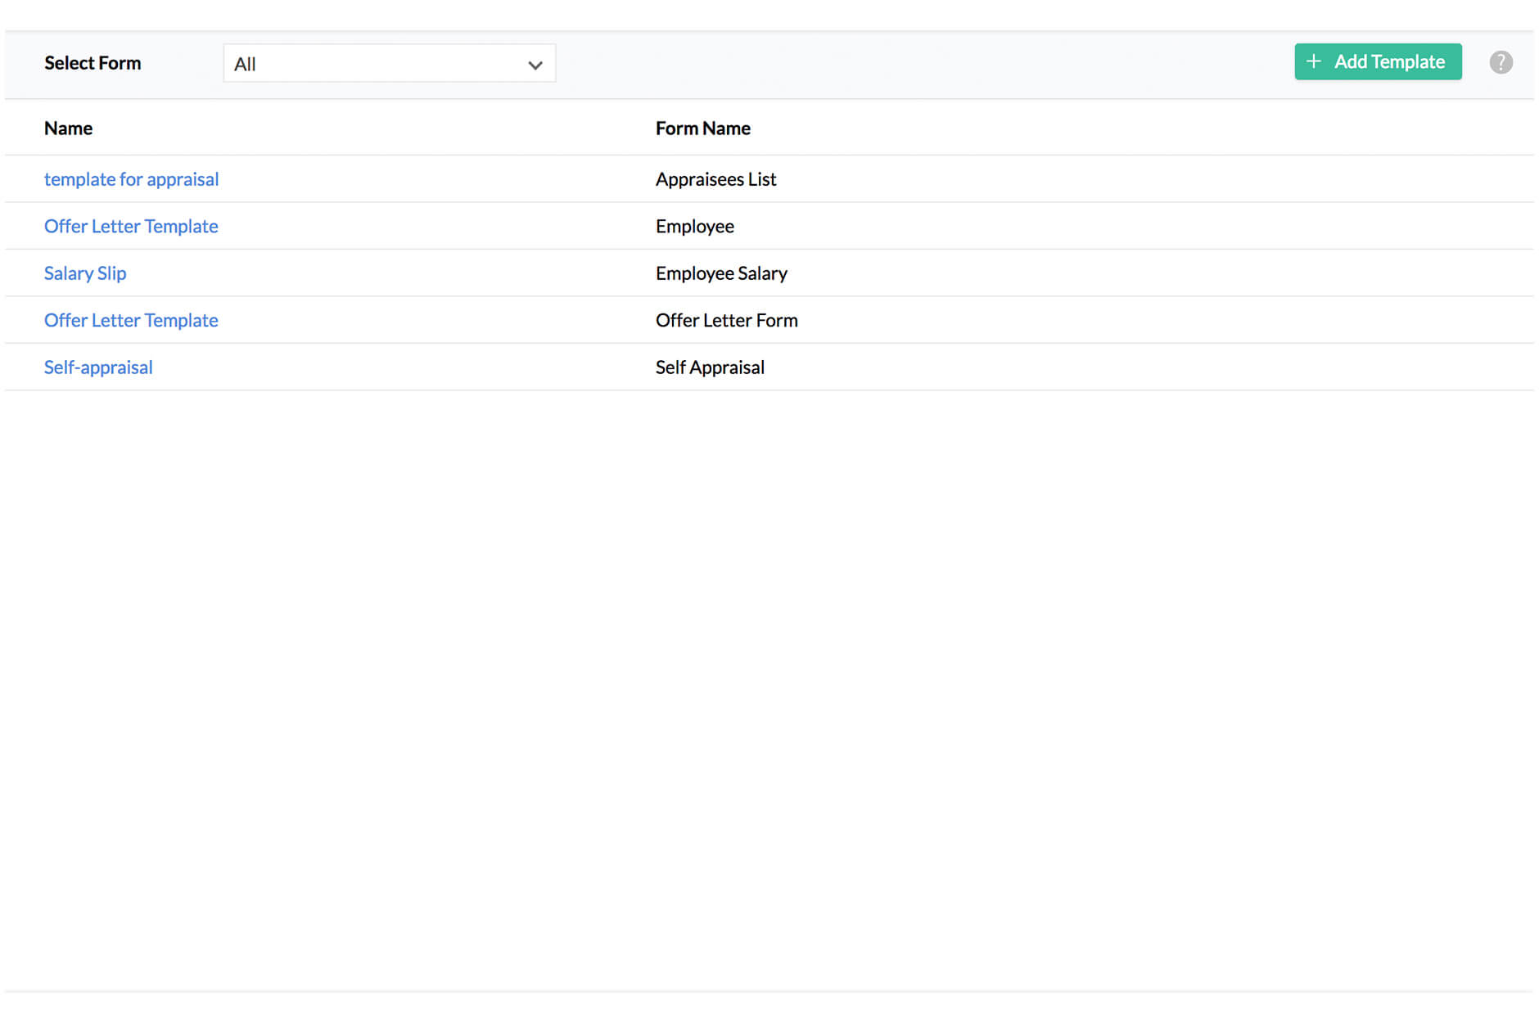Click the Employee Salary table cell
The height and width of the screenshot is (1023, 1539).
(721, 273)
